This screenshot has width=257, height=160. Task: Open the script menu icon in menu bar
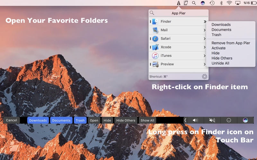186,3
